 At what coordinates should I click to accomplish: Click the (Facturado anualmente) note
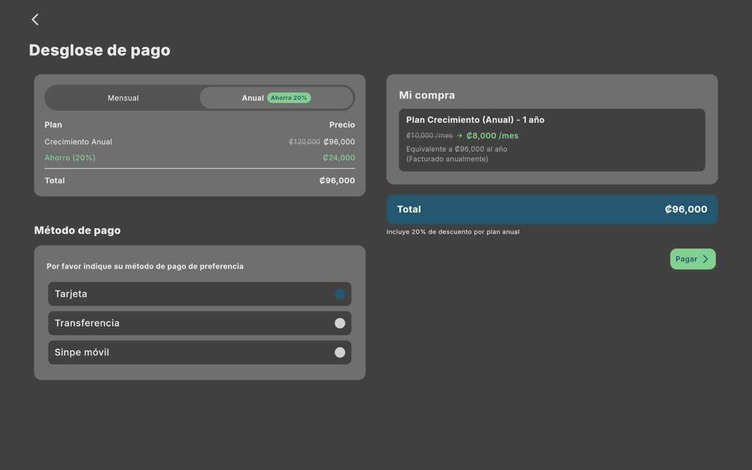[447, 159]
